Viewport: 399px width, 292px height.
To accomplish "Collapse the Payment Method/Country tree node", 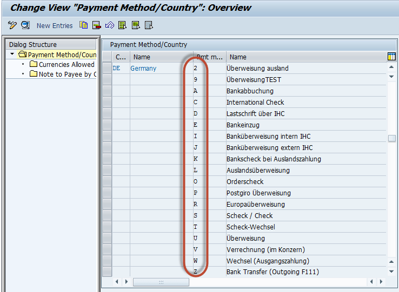I will 12,55.
